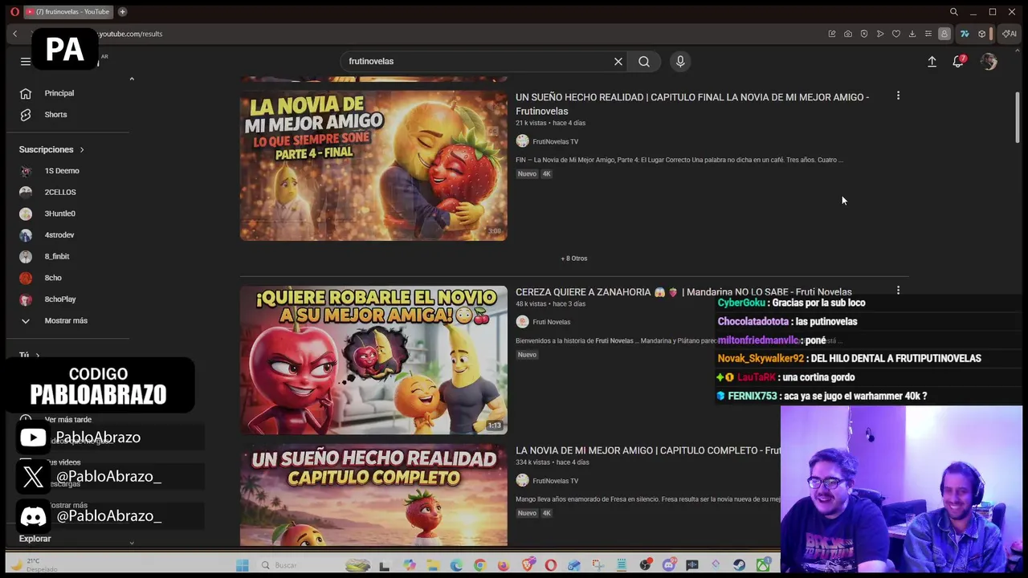
Task: Open the 8choPlay subscription channel
Action: point(60,299)
